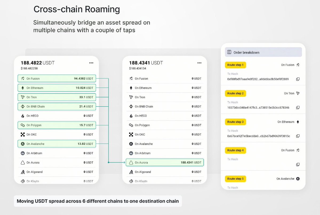Viewport: 320px width, 215px height.
Task: Select the Route step 4 badge
Action: (235, 150)
